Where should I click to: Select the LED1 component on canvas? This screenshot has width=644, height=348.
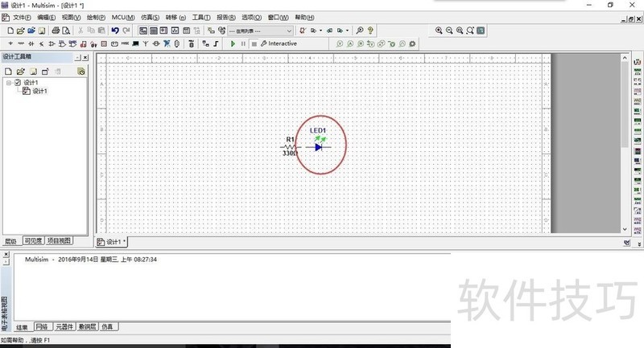pos(318,141)
